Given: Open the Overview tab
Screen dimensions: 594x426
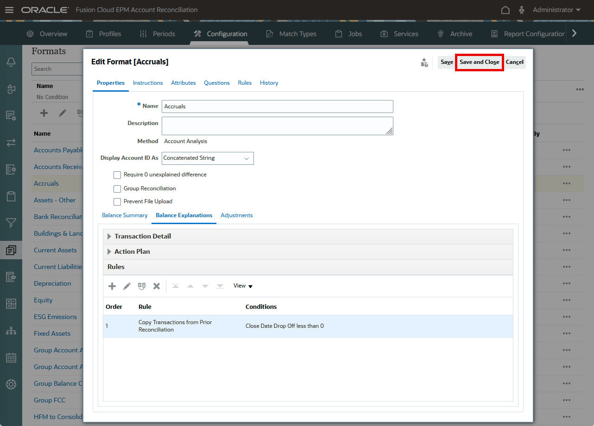Looking at the screenshot, I should 47,34.
